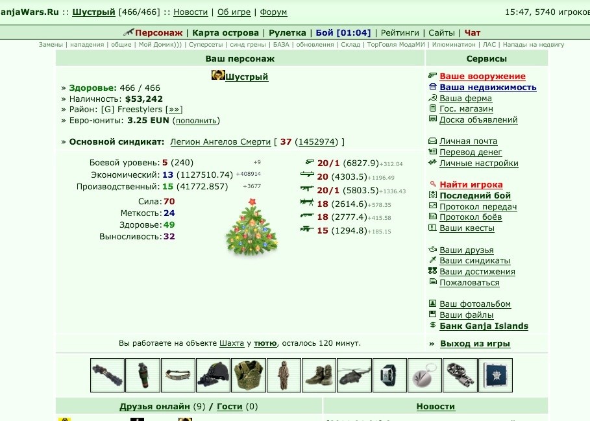Click the photo icon by Ваш фотоальбом
Viewport: 590px width, 421px height.
pos(433,304)
